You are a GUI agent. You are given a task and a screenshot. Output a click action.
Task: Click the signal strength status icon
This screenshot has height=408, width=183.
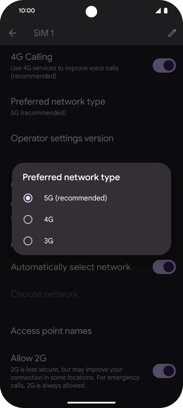158,10
